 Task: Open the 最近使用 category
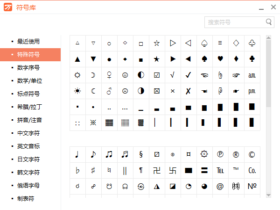28,41
